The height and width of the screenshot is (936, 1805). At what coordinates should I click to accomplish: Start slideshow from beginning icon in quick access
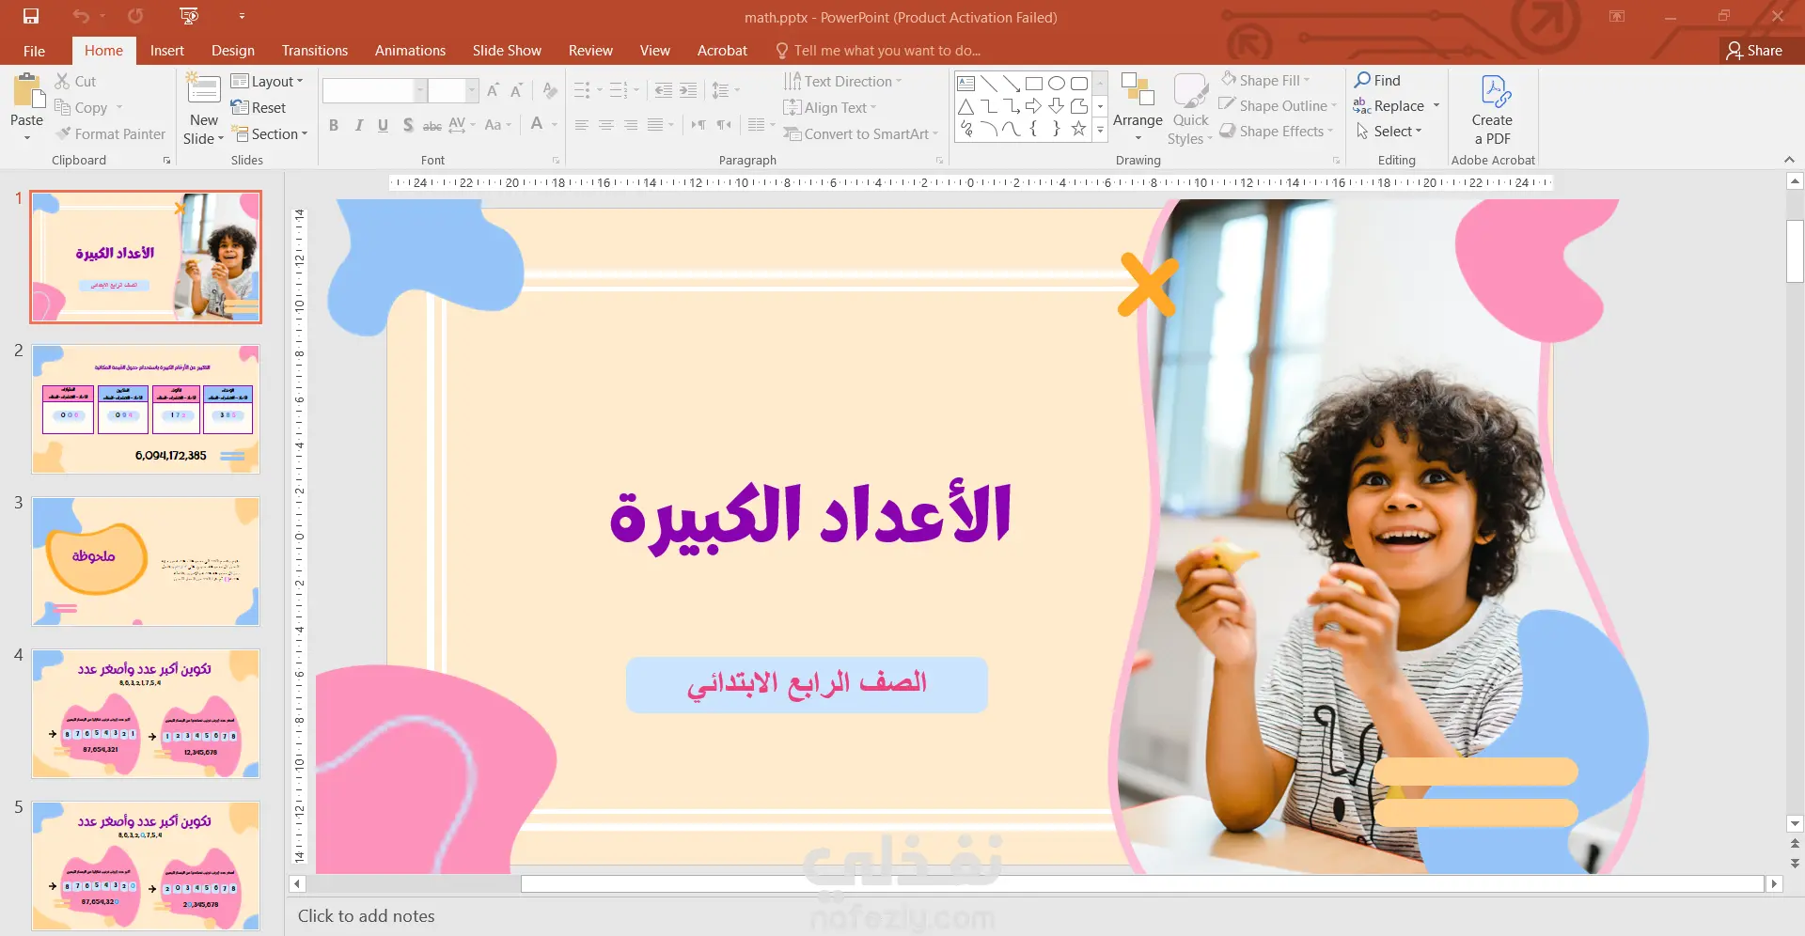click(189, 16)
